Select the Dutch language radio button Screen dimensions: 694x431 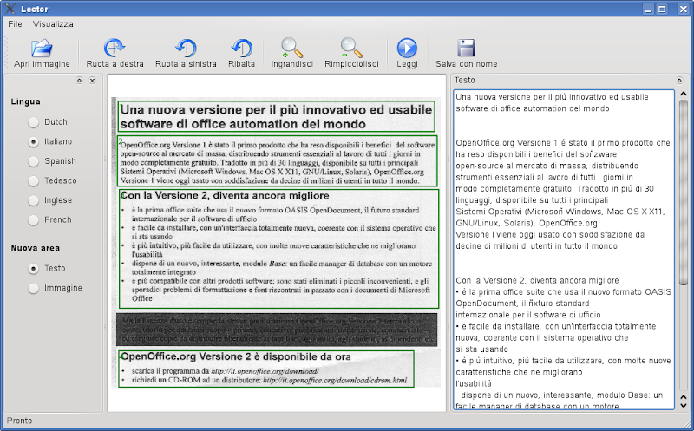point(33,122)
